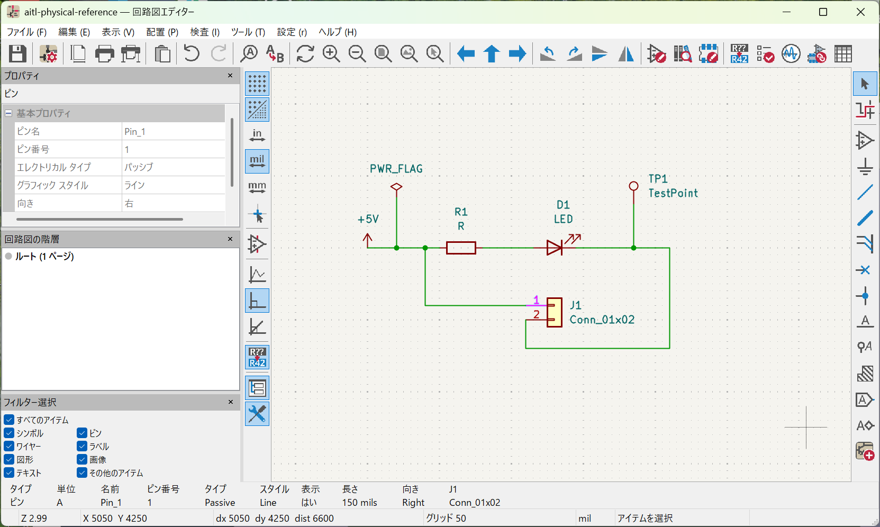Image resolution: width=880 pixels, height=527 pixels.
Task: Collapse the 基本プロパティ section
Action: pyautogui.click(x=7, y=113)
